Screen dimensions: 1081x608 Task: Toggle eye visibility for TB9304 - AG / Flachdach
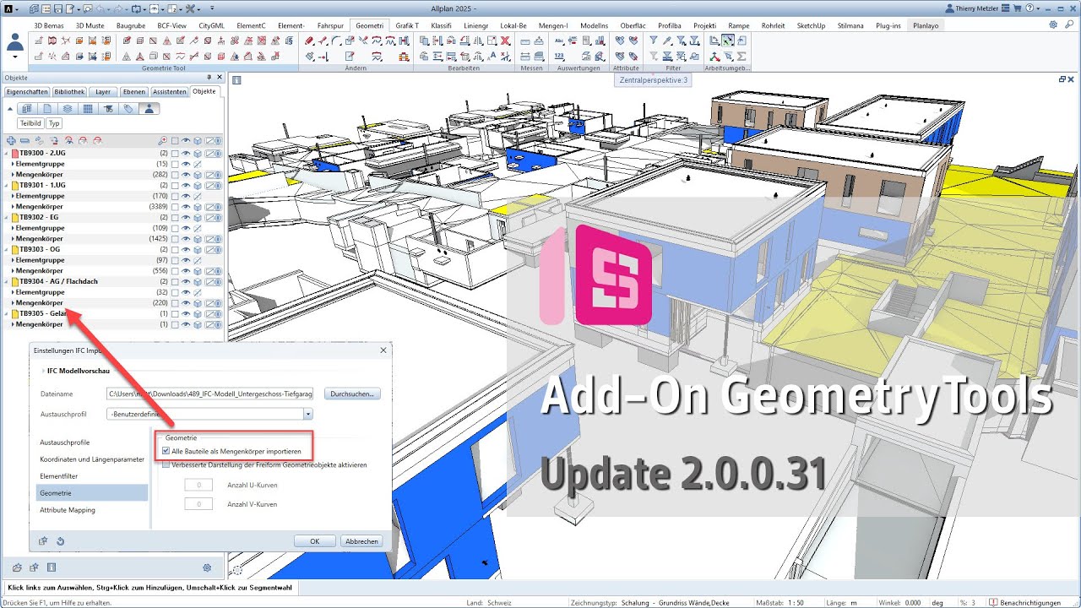(186, 281)
